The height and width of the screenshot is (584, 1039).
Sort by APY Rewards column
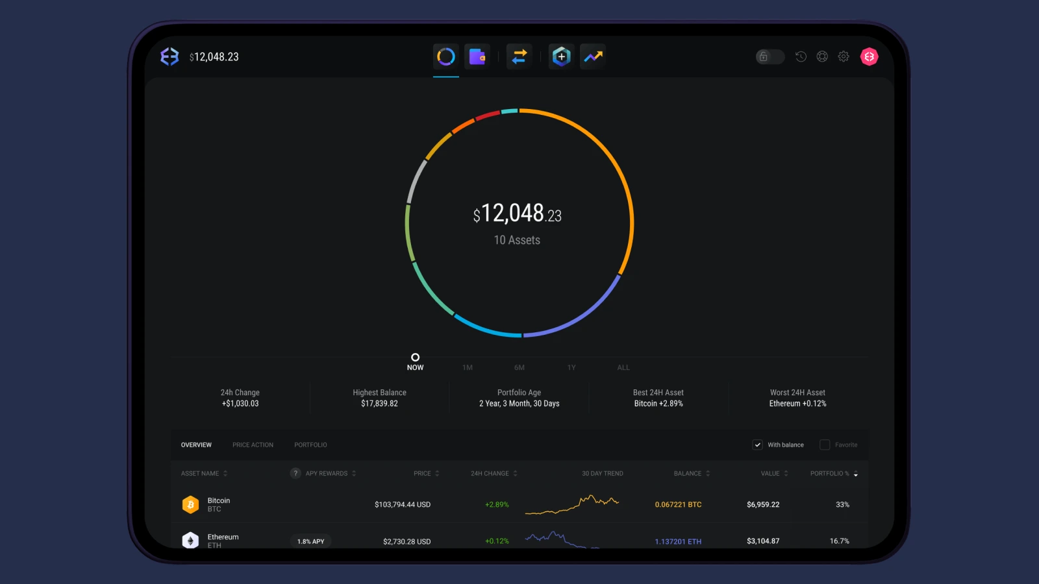(x=331, y=474)
